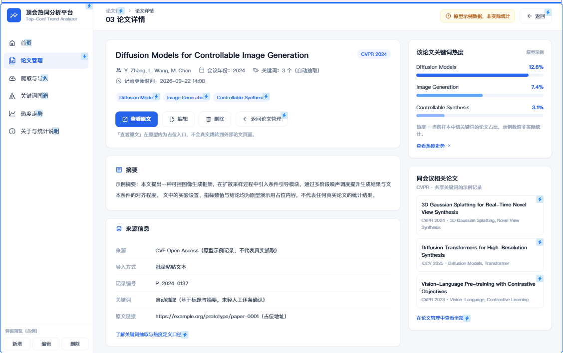563x353 pixels.
Task: Click the clock icon beside 记录更新时间
Action: pyautogui.click(x=118, y=81)
